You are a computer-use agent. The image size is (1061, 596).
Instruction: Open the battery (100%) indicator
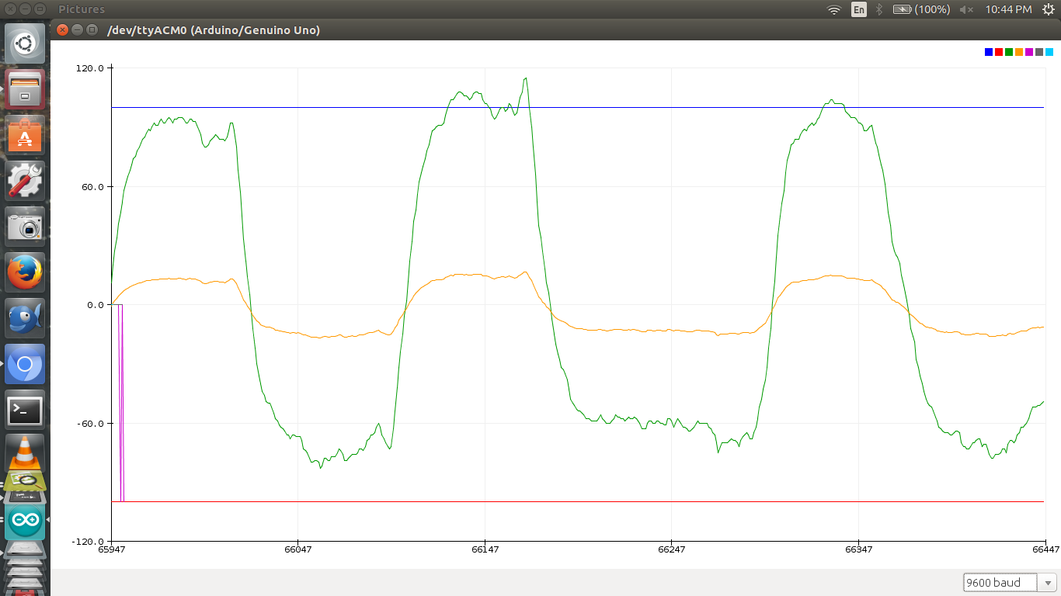click(921, 9)
